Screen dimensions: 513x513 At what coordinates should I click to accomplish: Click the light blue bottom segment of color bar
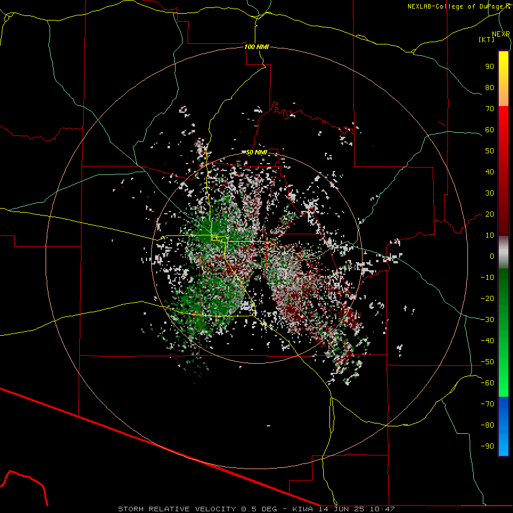(x=503, y=445)
